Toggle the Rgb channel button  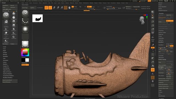coord(80,7)
